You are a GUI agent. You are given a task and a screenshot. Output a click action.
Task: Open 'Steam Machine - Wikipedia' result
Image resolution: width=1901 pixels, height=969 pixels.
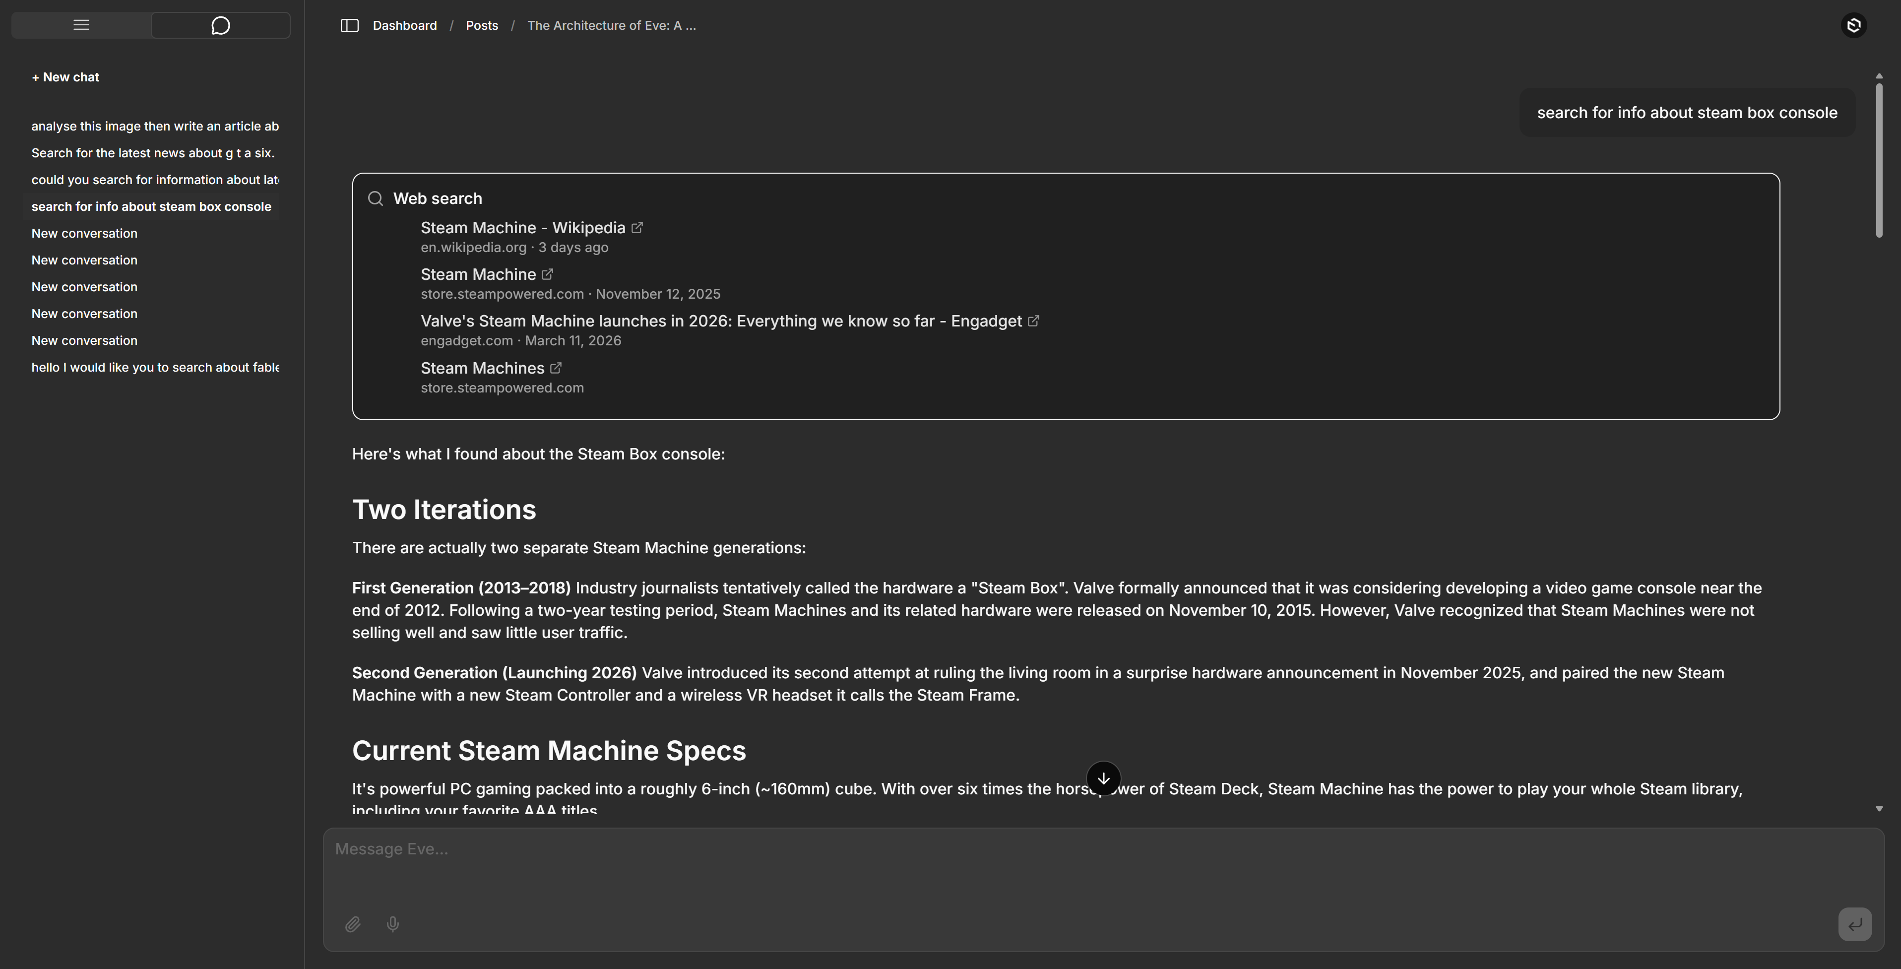(522, 228)
